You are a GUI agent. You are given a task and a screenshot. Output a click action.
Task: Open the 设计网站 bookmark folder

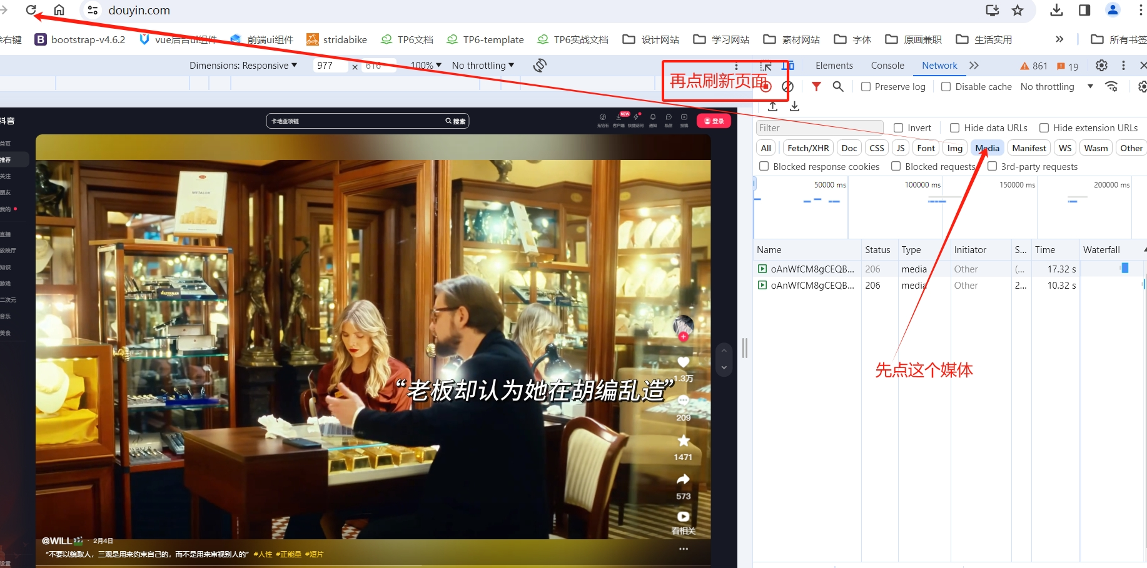point(650,39)
